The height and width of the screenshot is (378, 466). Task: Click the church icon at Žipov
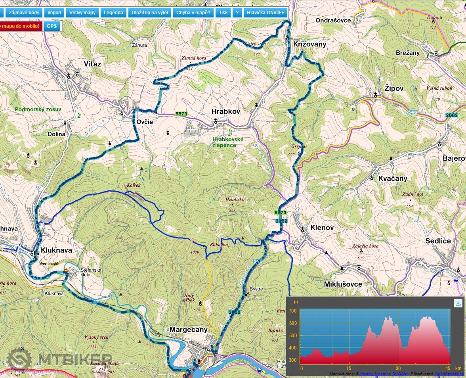tap(375, 95)
